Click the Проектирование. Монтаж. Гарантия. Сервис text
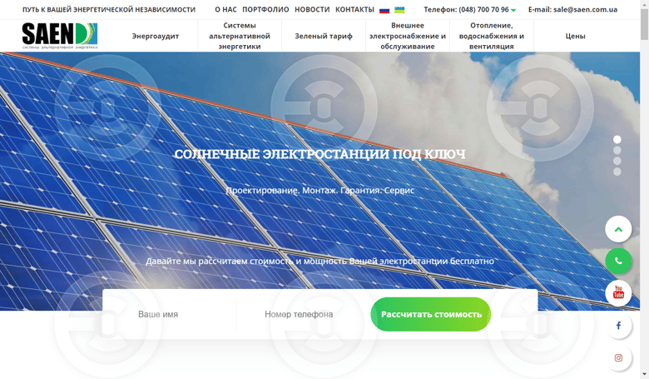 (x=320, y=191)
